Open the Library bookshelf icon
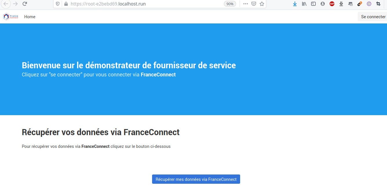Viewport: 387px width, 193px height. pyautogui.click(x=304, y=4)
